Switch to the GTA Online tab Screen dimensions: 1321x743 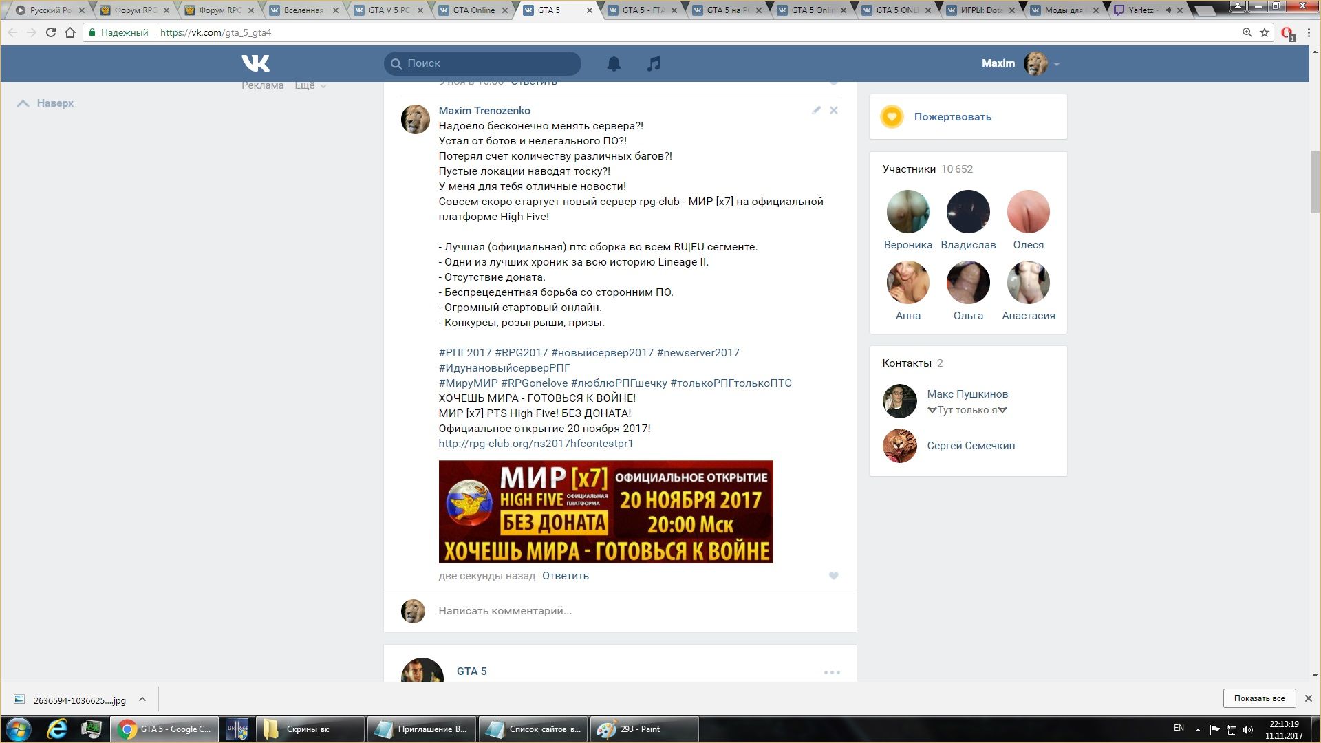pyautogui.click(x=474, y=10)
